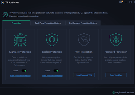The height and width of the screenshot is (95, 135).
Task: Click the green protection-active checkmark icon
Action: [x=5, y=14]
